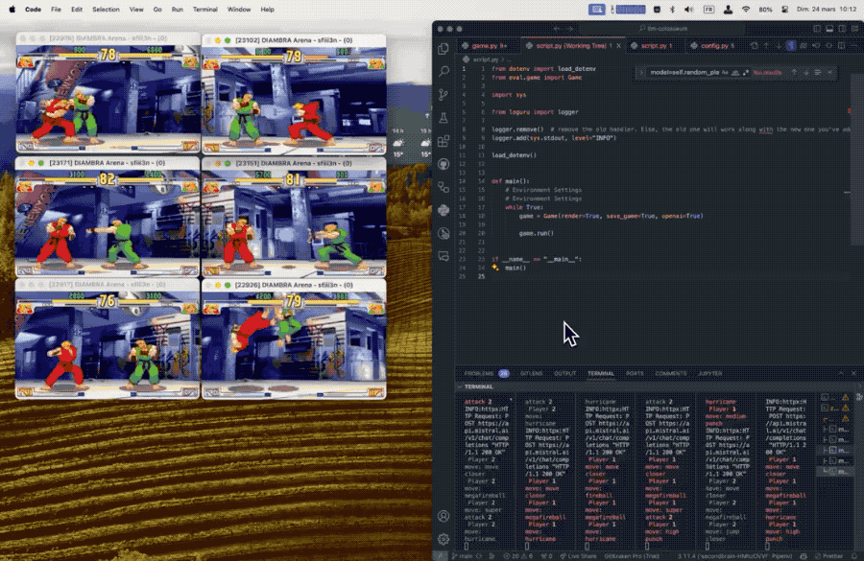864x561 pixels.
Task: Open the Manage settings gear
Action: click(444, 540)
